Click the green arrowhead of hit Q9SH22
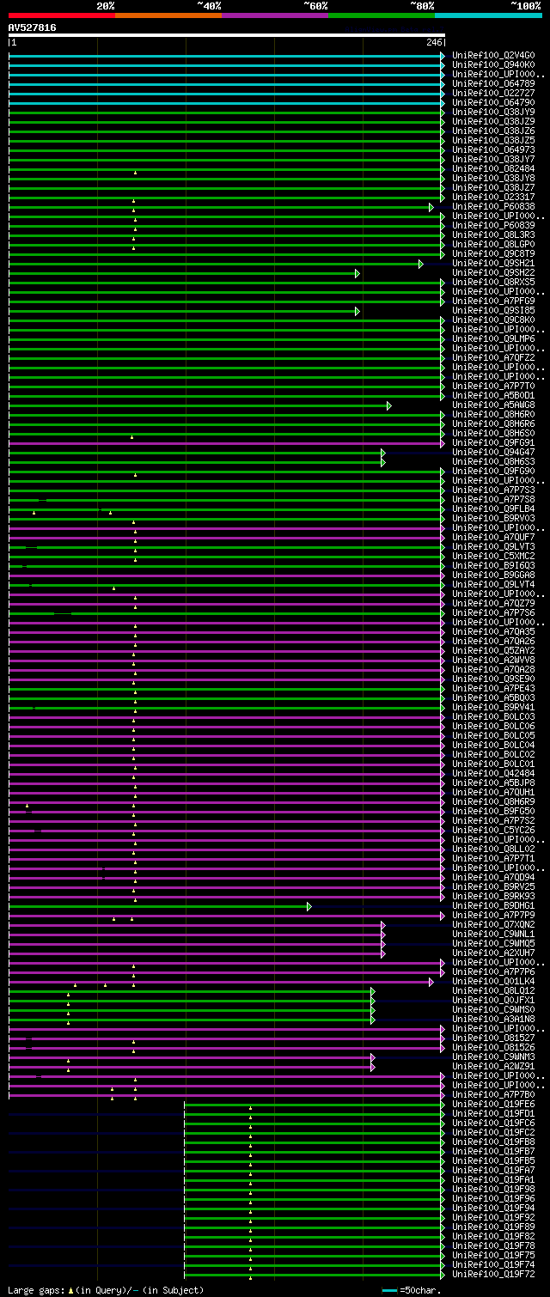Screen dimensions: 550x1297 pyautogui.click(x=357, y=273)
